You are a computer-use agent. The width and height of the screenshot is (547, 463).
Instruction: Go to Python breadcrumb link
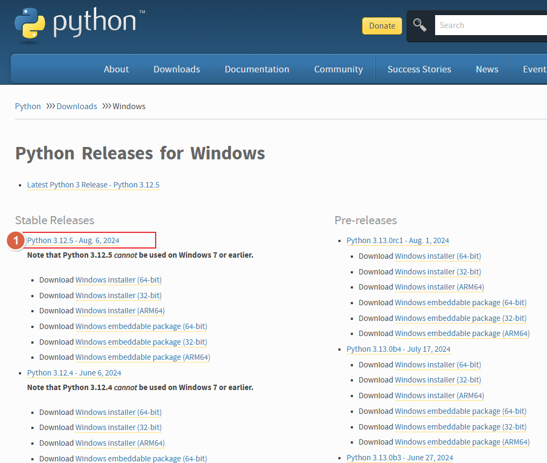pos(28,106)
